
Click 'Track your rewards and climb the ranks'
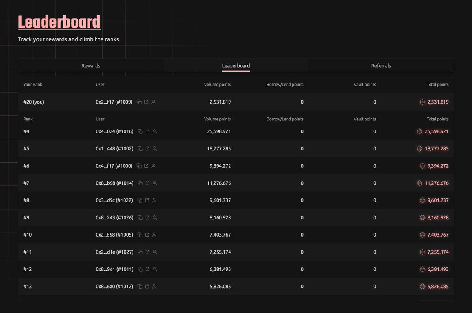[68, 39]
